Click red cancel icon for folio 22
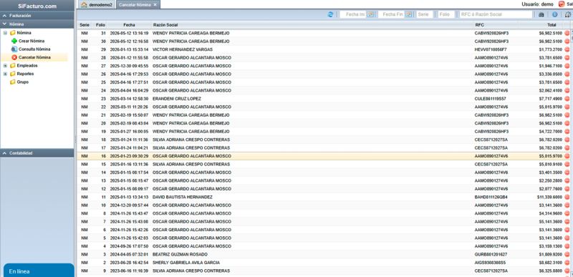The height and width of the screenshot is (277, 573). point(567,107)
